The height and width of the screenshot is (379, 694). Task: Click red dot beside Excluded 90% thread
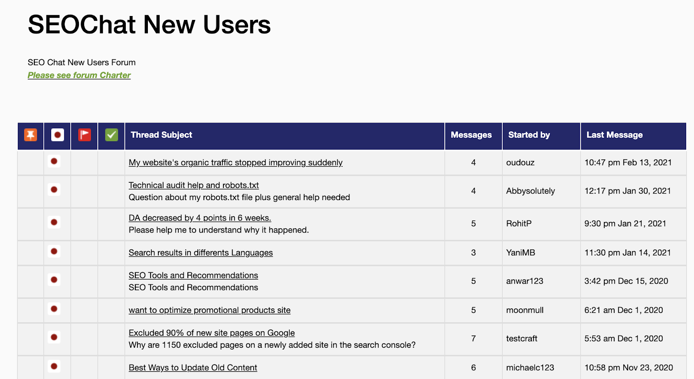[54, 337]
